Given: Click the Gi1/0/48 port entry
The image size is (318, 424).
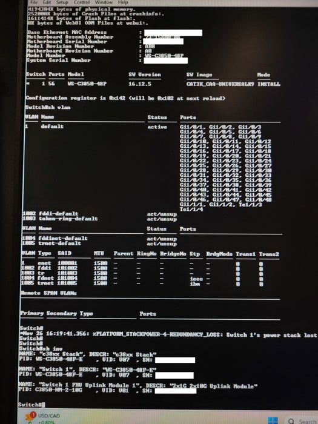Looking at the screenshot, I should pyautogui.click(x=258, y=199).
